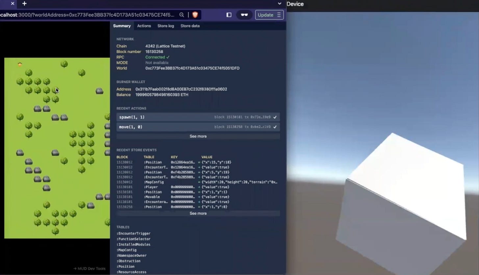This screenshot has height=275, width=479.
Task: Open the MUD Dev Tools link
Action: pyautogui.click(x=89, y=268)
